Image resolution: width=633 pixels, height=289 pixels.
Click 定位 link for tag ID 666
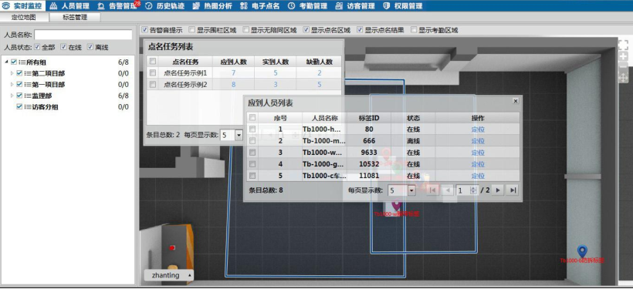[x=478, y=141]
